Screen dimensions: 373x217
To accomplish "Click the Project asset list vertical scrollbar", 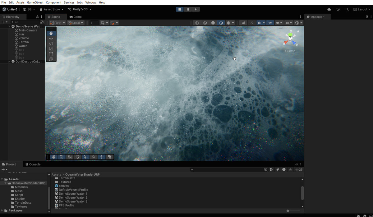I will click(302, 193).
